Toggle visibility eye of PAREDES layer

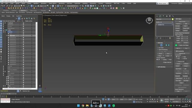click(x=5, y=32)
